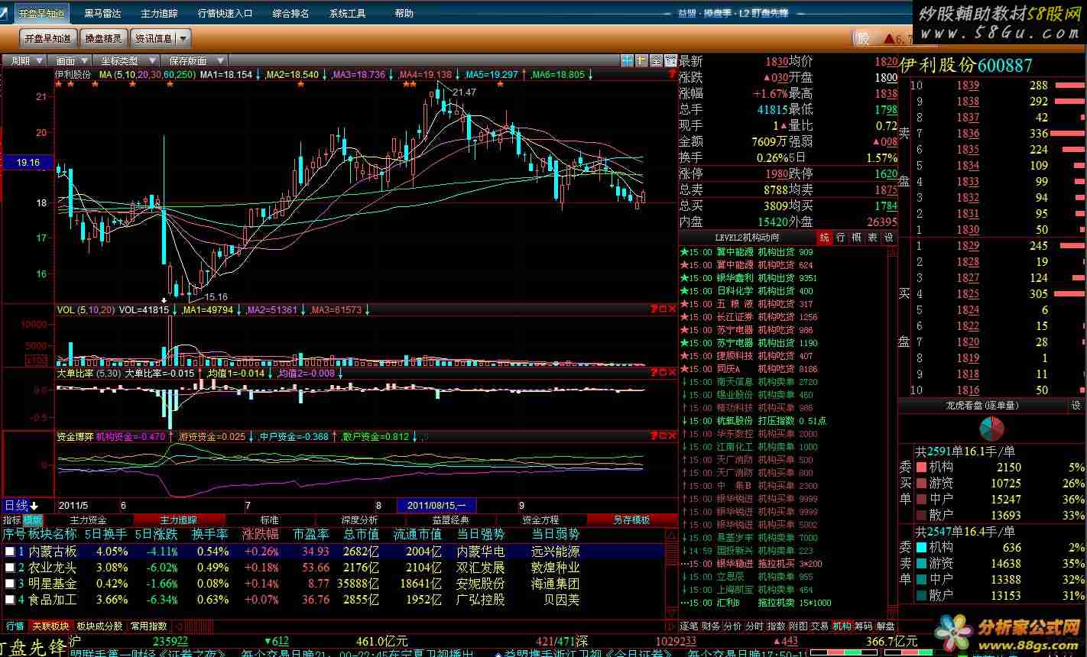Click the red 机构 buy-order color swatch
This screenshot has height=657, width=1087.
(x=922, y=467)
